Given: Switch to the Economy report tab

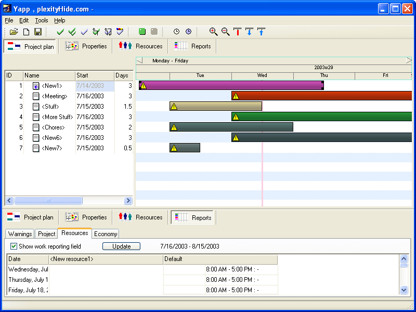Looking at the screenshot, I should [106, 233].
